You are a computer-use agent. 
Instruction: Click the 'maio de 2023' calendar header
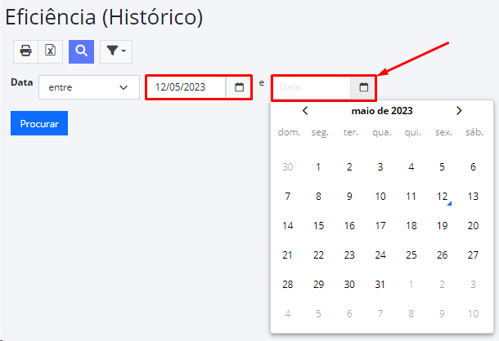point(382,111)
